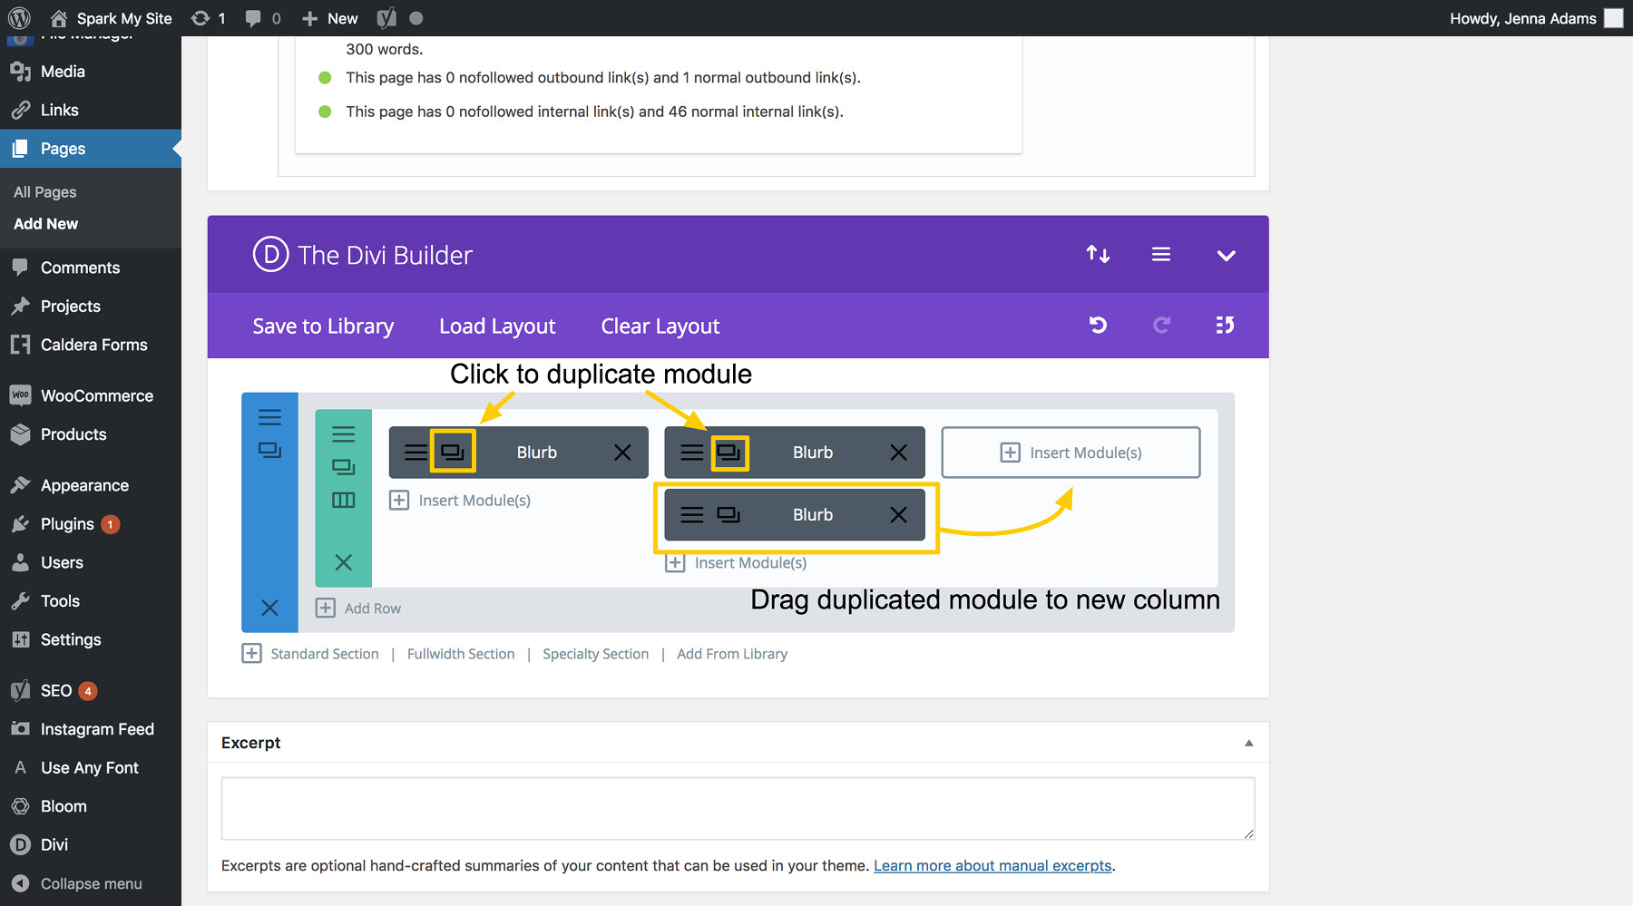1633x906 pixels.
Task: Delete the blue section
Action: coord(269,608)
